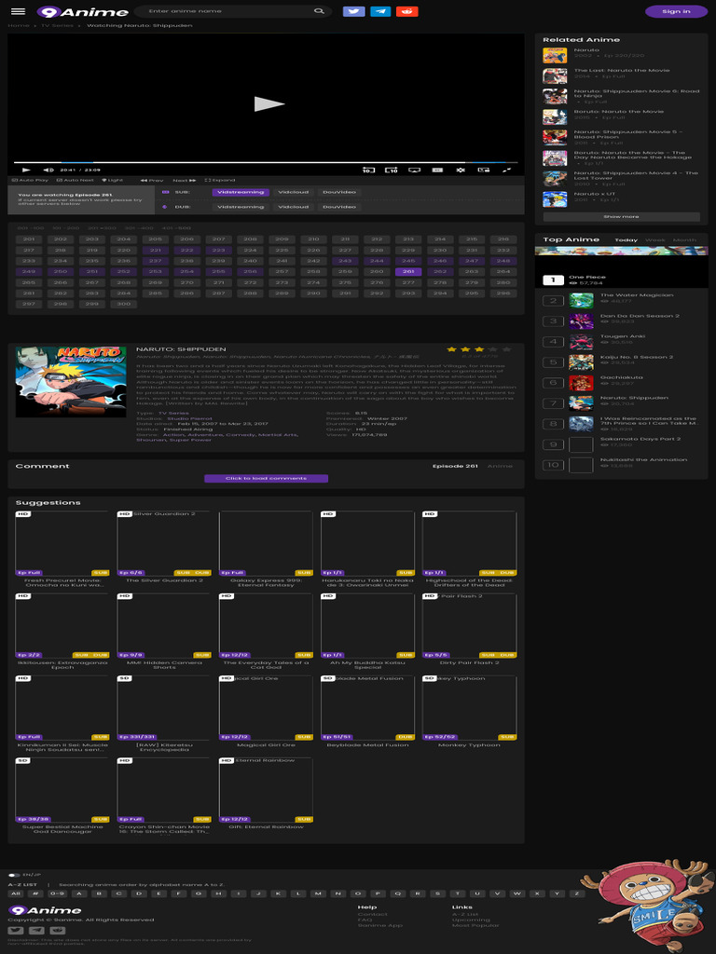The image size is (716, 954).
Task: Switch to 101-200 episode range
Action: click(x=65, y=228)
